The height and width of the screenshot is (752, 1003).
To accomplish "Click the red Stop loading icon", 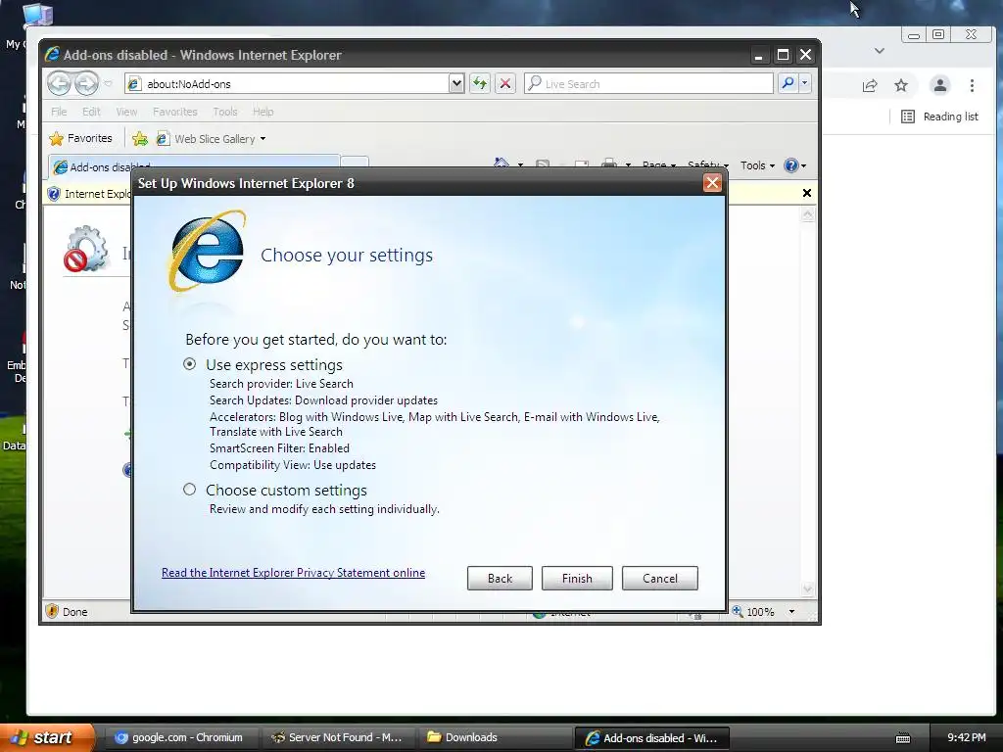I will [505, 84].
